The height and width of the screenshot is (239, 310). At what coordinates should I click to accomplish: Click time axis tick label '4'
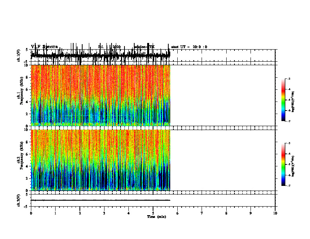point(128,213)
